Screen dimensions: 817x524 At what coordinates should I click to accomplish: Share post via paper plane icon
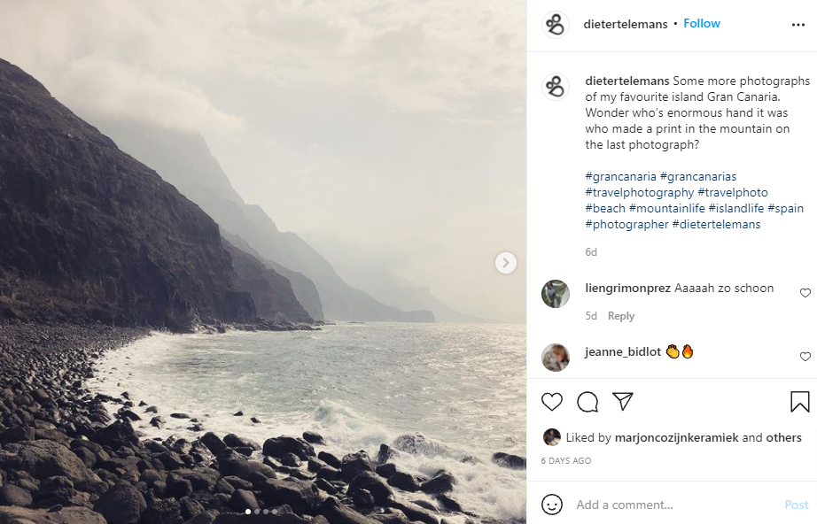(x=623, y=402)
